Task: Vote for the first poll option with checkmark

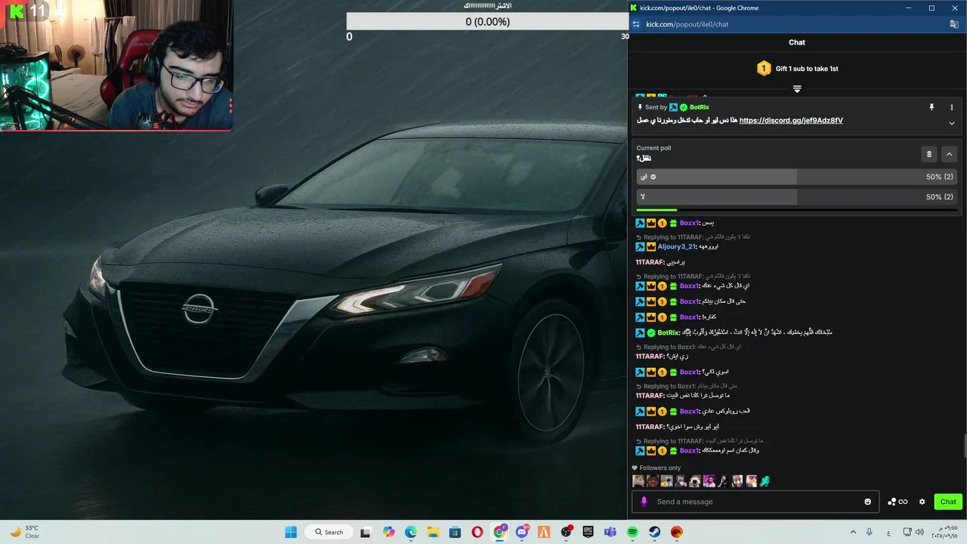Action: (797, 177)
